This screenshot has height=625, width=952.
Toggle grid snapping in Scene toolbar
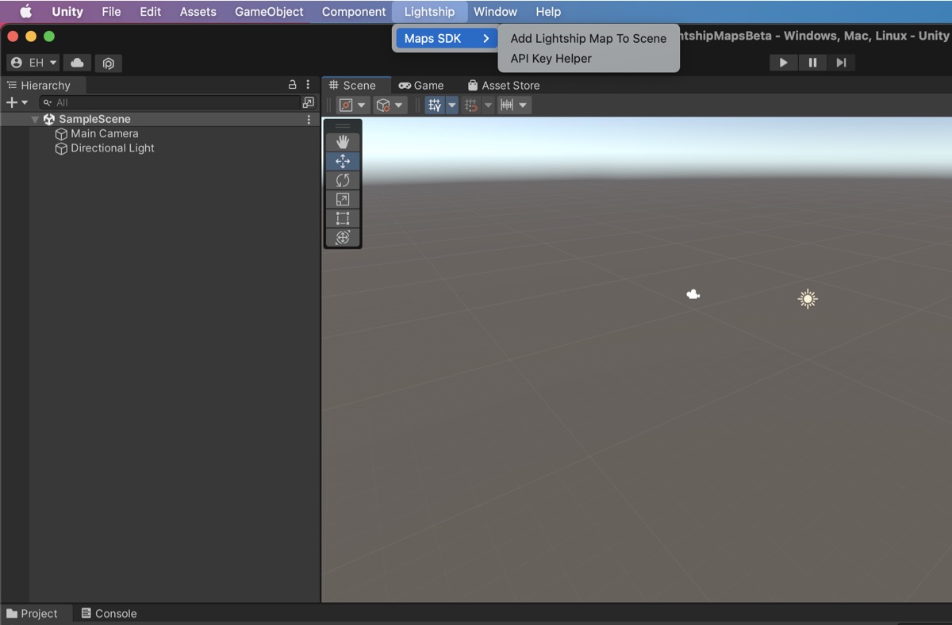coord(471,105)
